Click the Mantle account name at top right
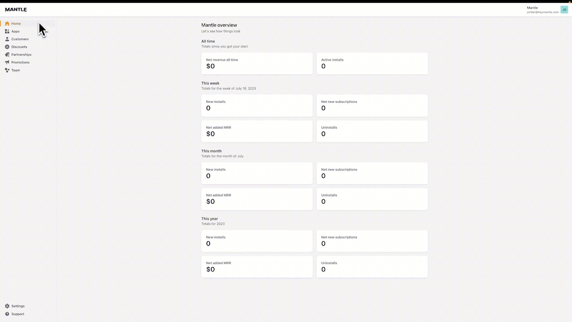The height and width of the screenshot is (322, 572). pos(533,7)
